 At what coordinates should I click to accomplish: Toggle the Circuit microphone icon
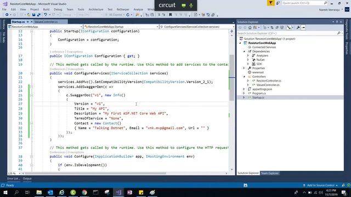(191, 5)
